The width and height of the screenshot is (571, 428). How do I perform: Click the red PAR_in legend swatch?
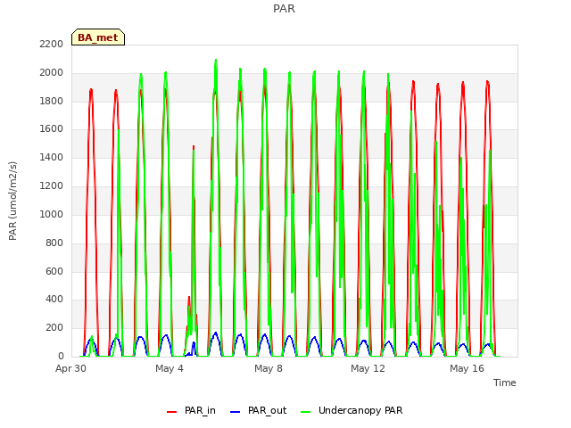point(171,412)
